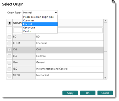Click the CHEM origin code cell

[x=24, y=43]
